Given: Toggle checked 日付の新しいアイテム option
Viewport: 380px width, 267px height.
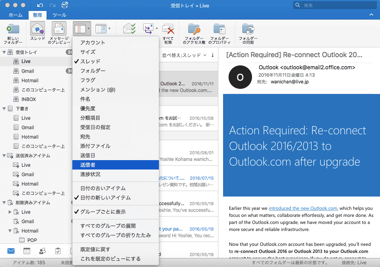Looking at the screenshot, I should click(x=115, y=198).
